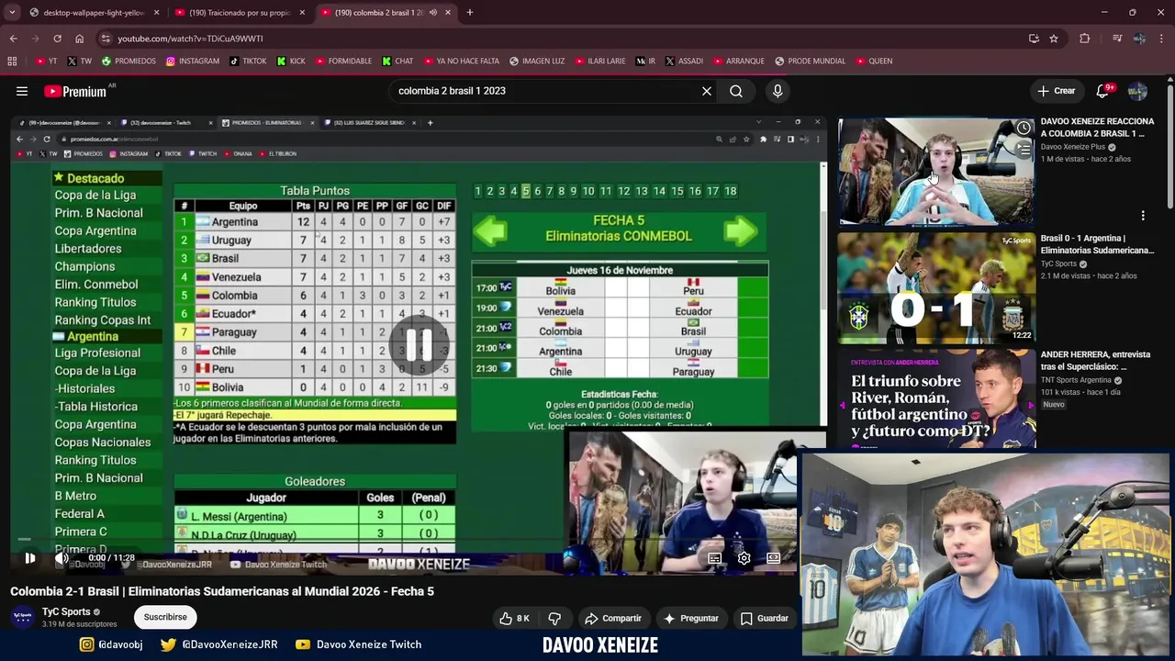
Task: Open the 'ANDER HERRERA, entrevista' video title
Action: (x=1095, y=361)
